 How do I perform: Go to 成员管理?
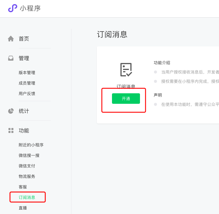point(27,83)
